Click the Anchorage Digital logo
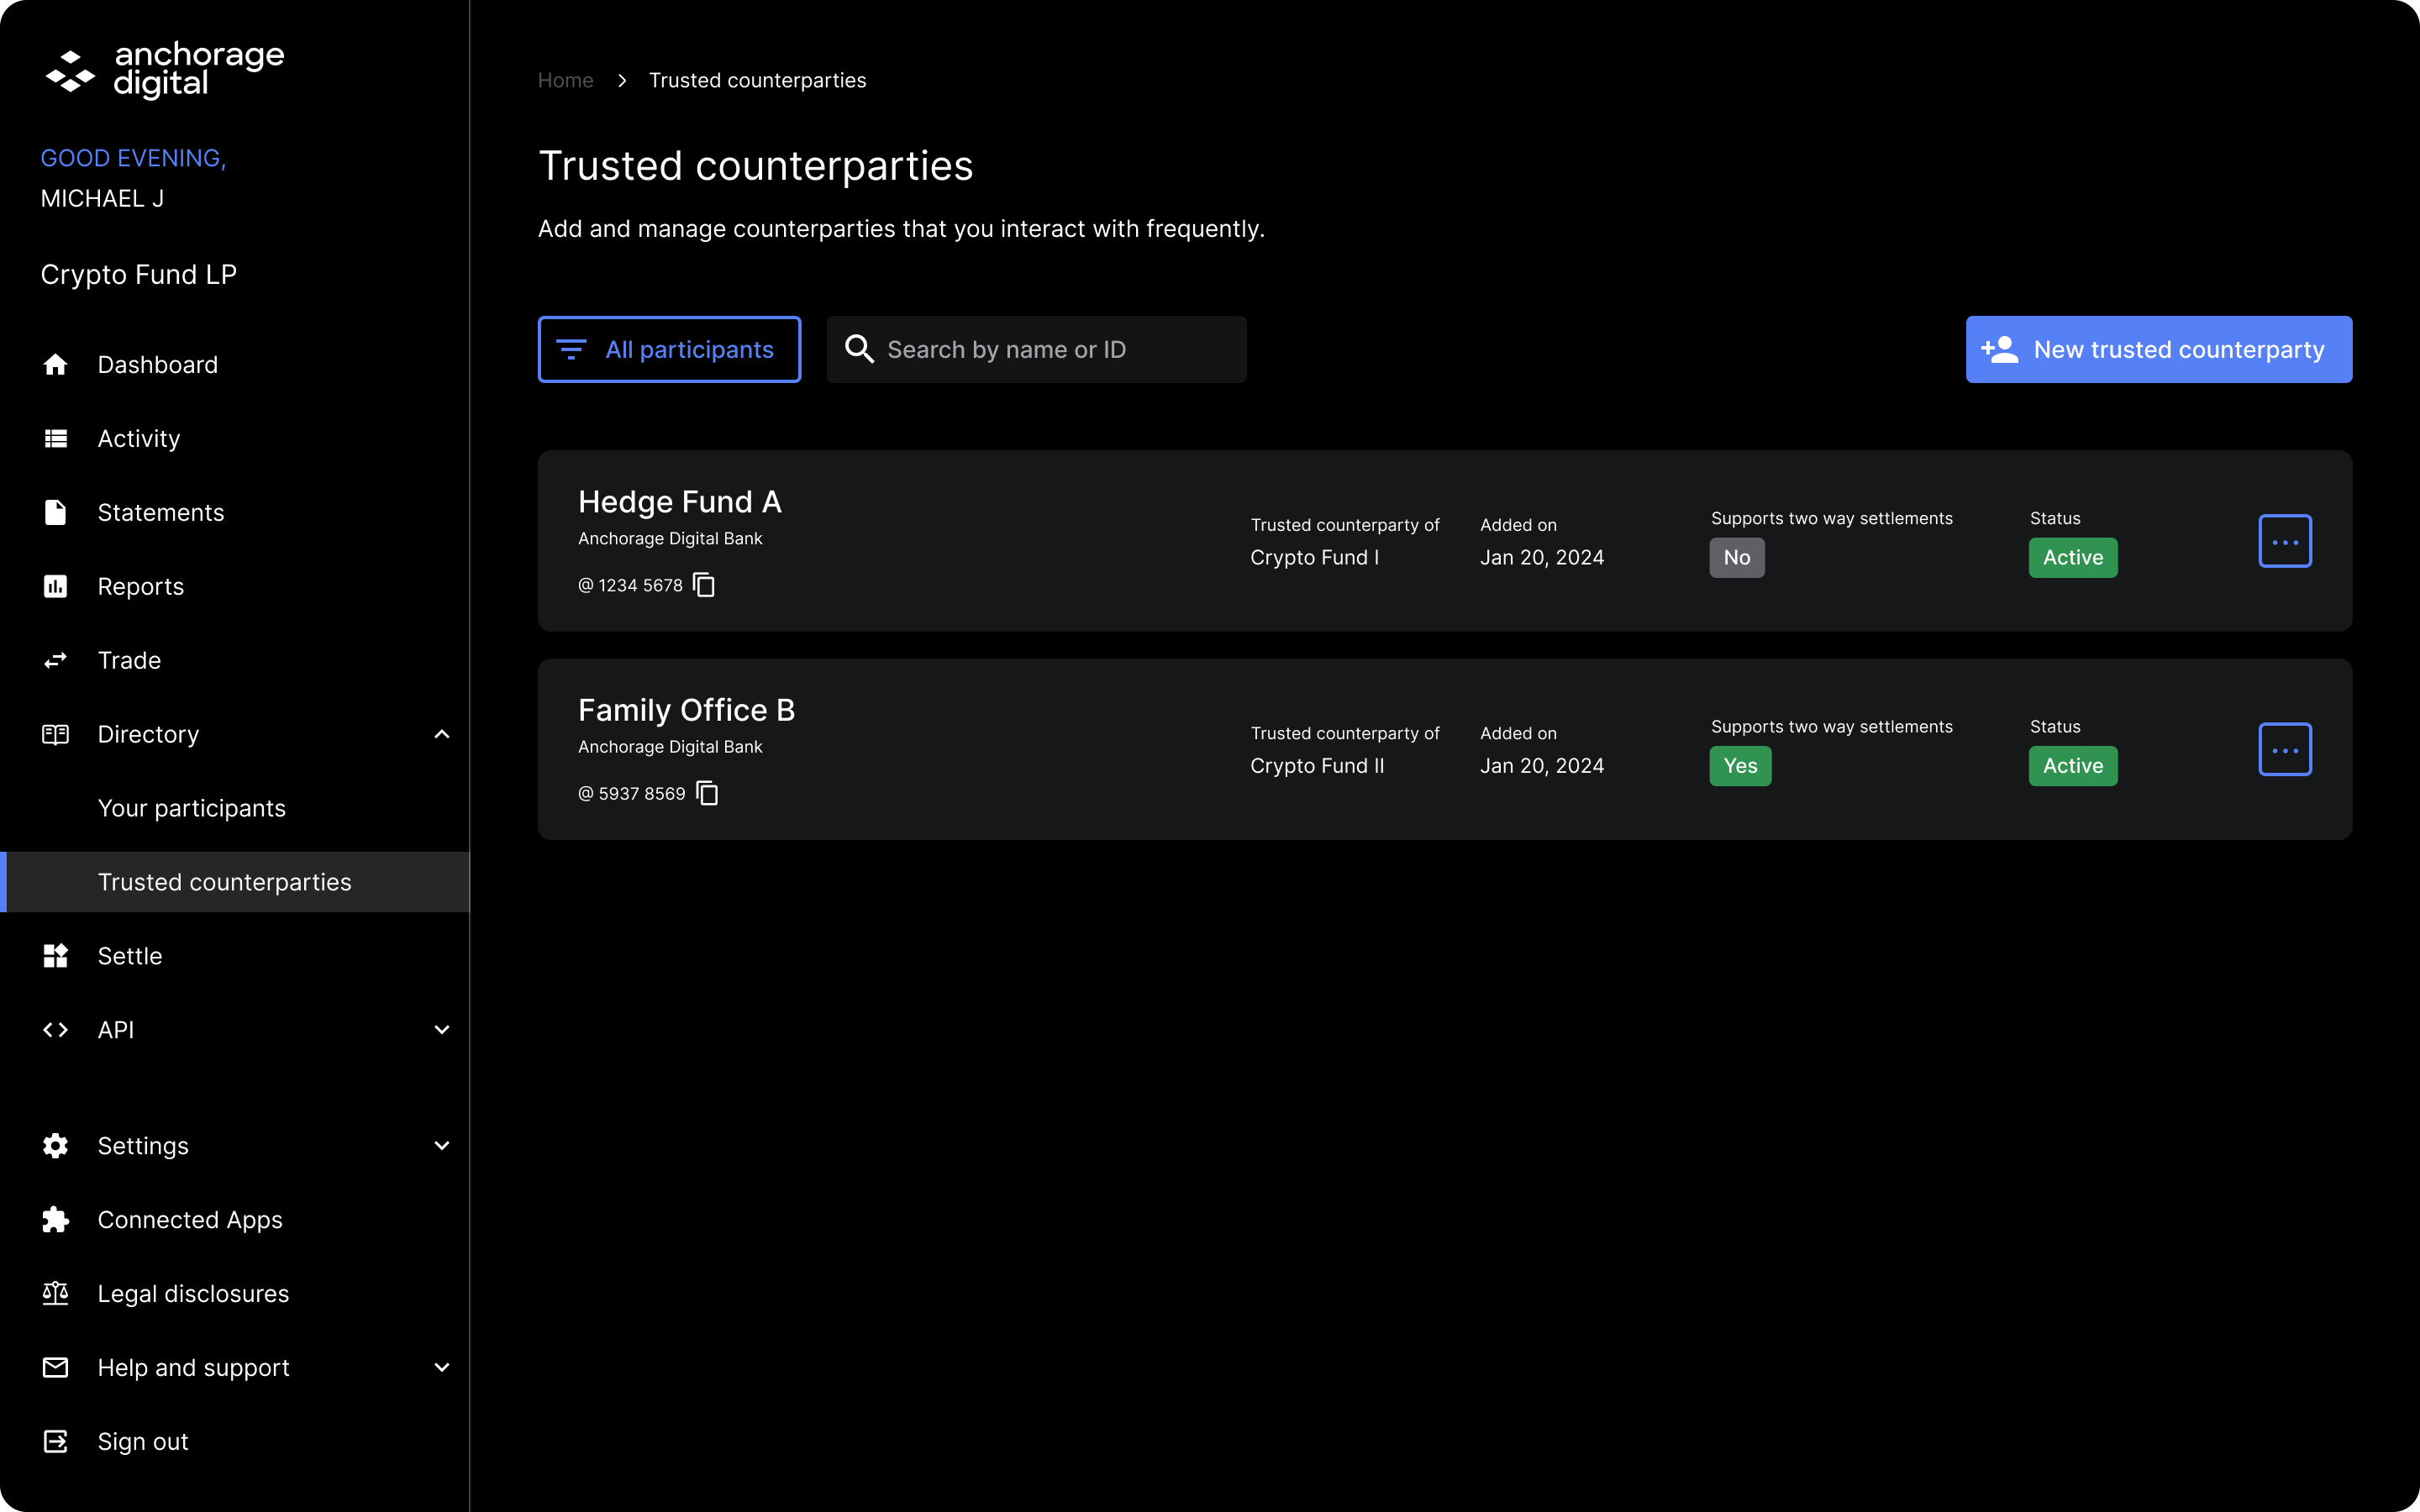The image size is (2420, 1512). point(165,70)
